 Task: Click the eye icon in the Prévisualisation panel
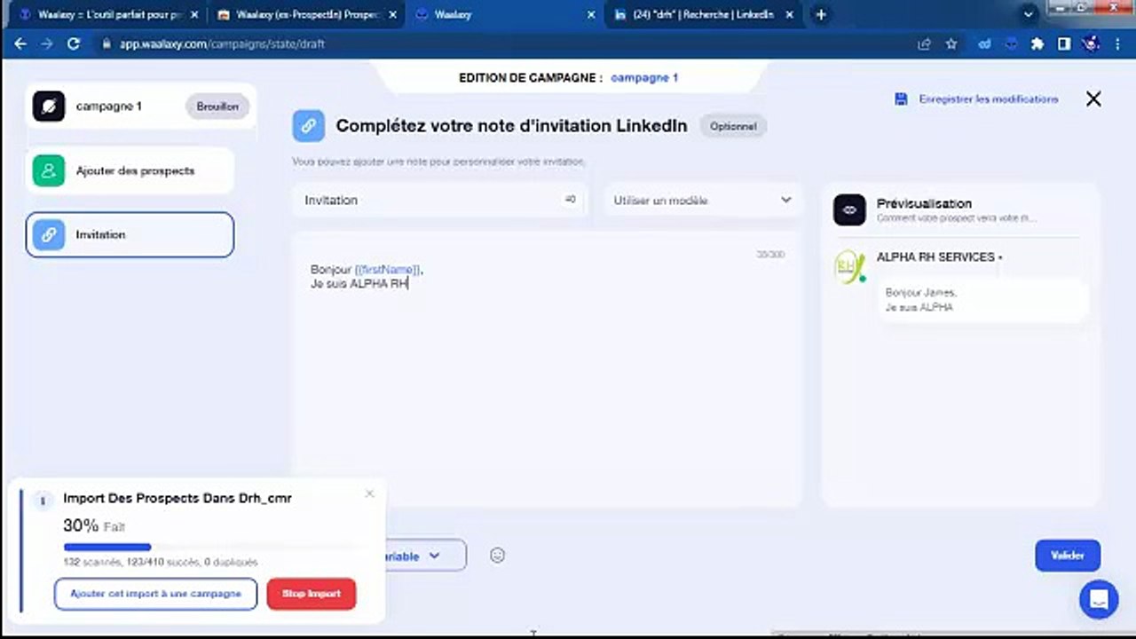coord(849,210)
